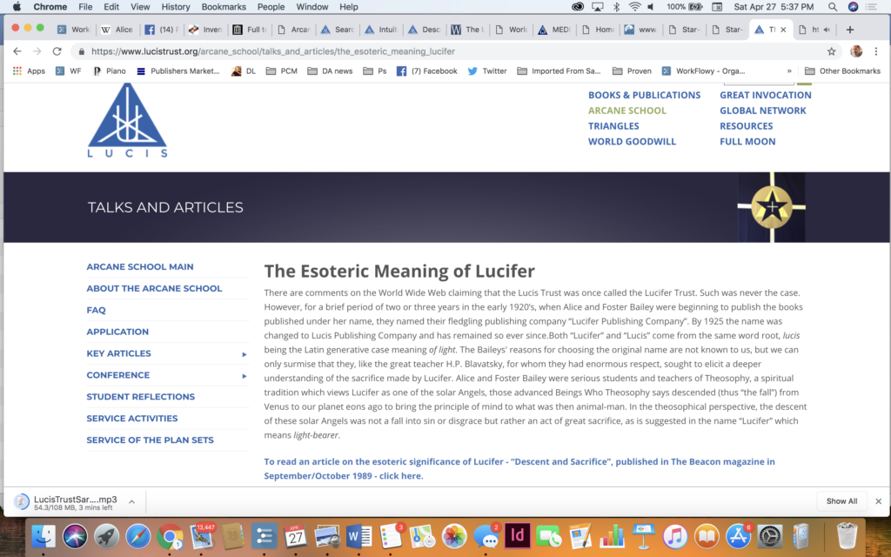Open Safari from the dock
Image resolution: width=891 pixels, height=557 pixels.
pos(137,535)
